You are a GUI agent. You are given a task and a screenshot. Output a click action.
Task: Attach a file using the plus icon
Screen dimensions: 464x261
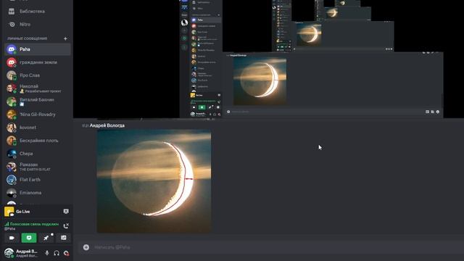click(86, 247)
